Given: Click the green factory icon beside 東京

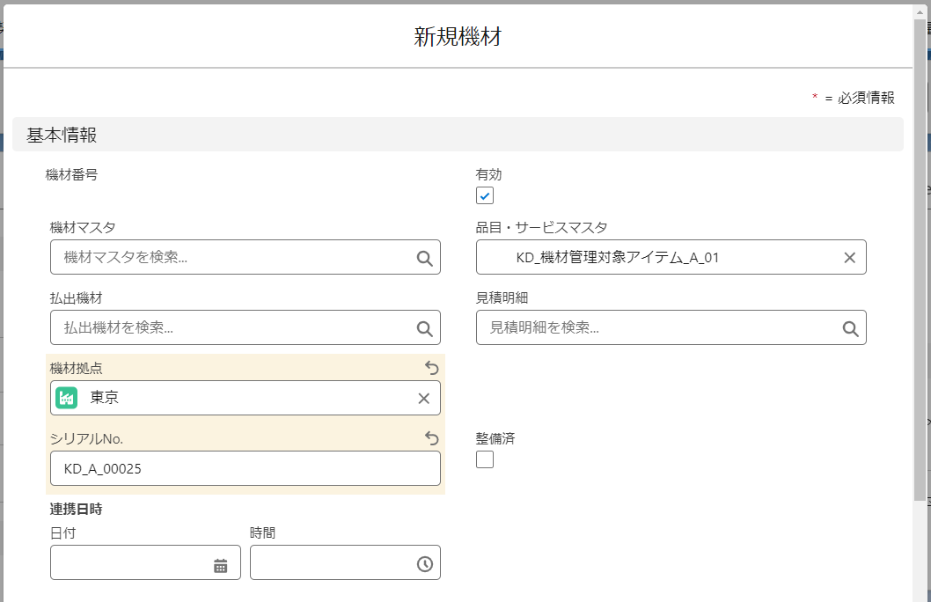Looking at the screenshot, I should click(x=68, y=398).
